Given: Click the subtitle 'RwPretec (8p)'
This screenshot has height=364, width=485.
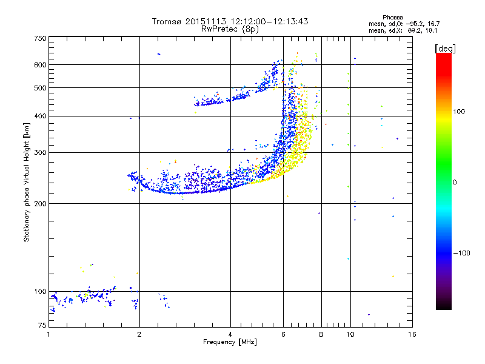Looking at the screenshot, I should (230, 29).
